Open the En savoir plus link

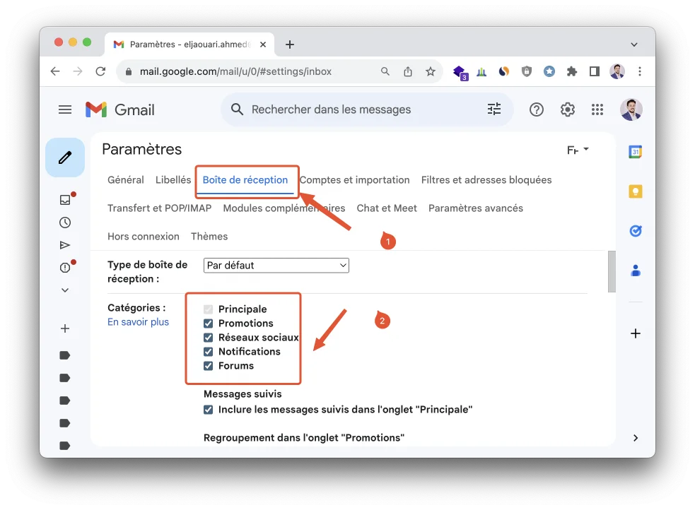[x=138, y=321]
